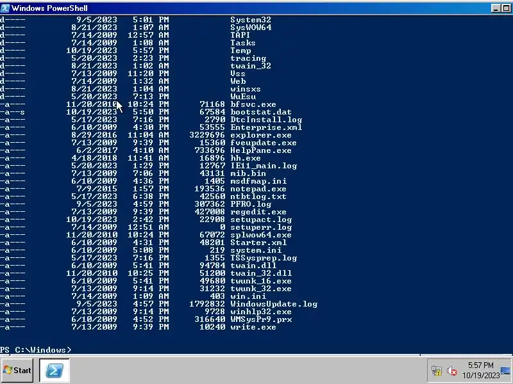
Task: Open the Start menu
Action: [x=17, y=371]
